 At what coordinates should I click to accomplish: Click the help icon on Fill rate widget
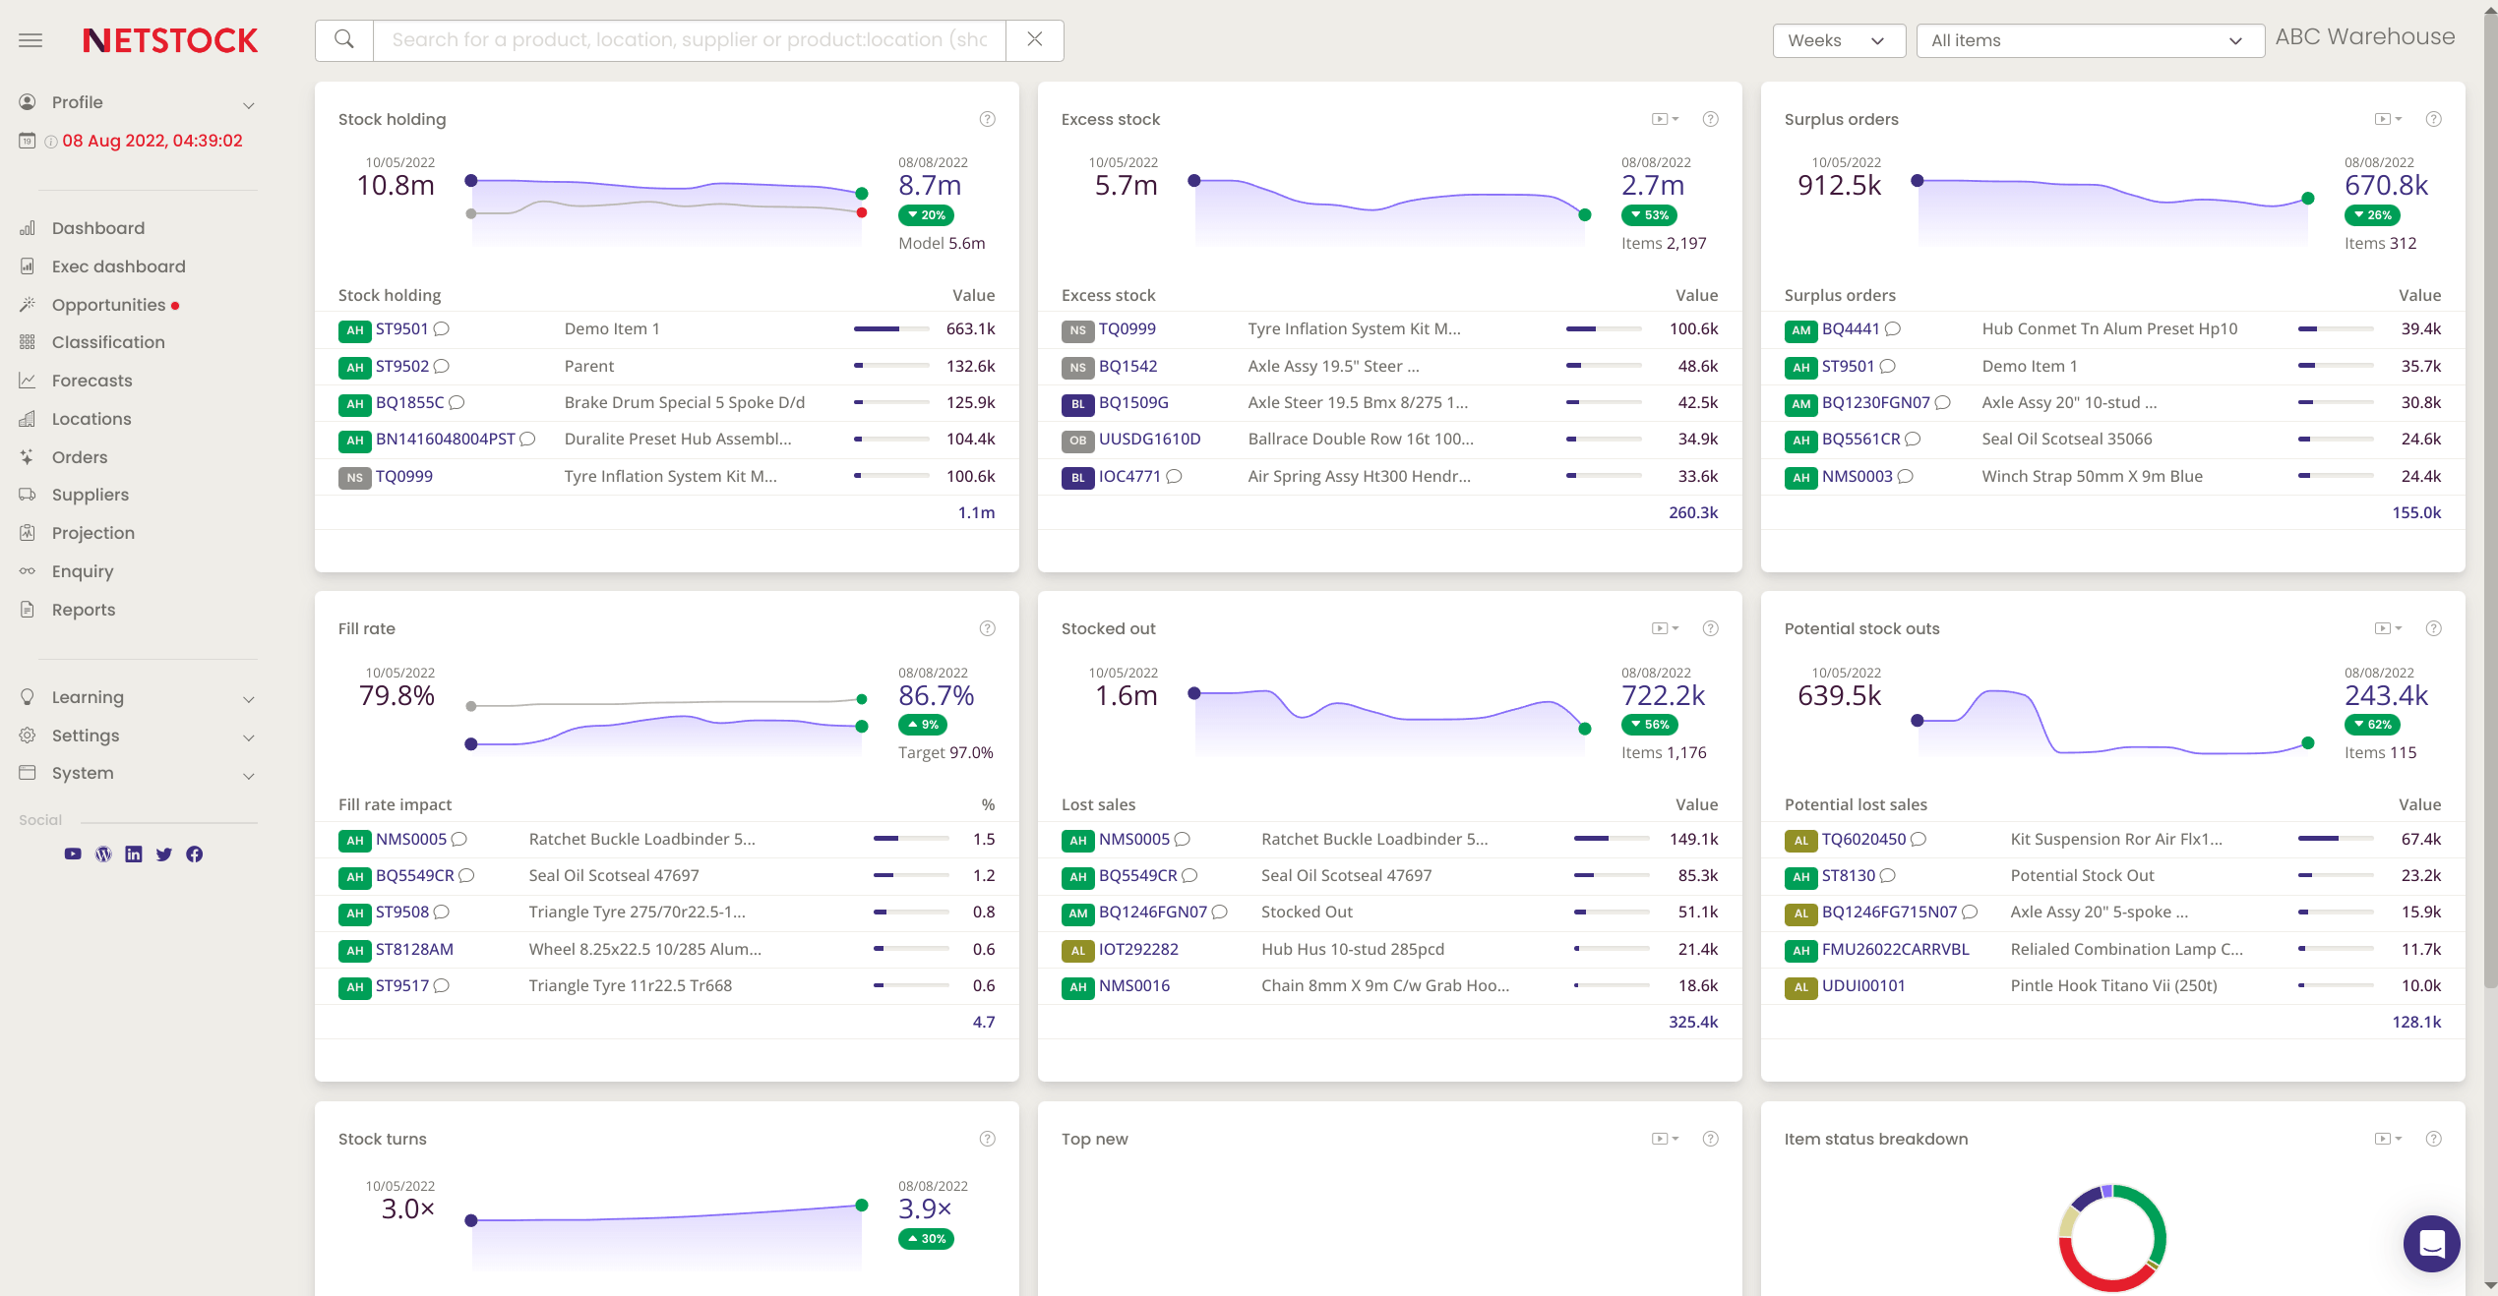(988, 628)
